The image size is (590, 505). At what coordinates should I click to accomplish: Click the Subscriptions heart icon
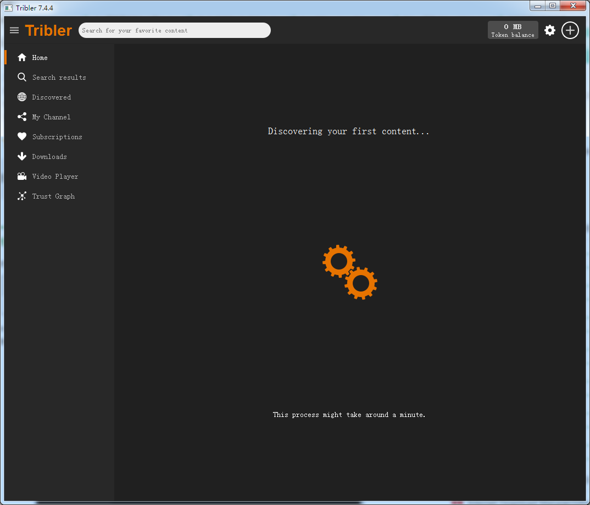click(x=22, y=136)
